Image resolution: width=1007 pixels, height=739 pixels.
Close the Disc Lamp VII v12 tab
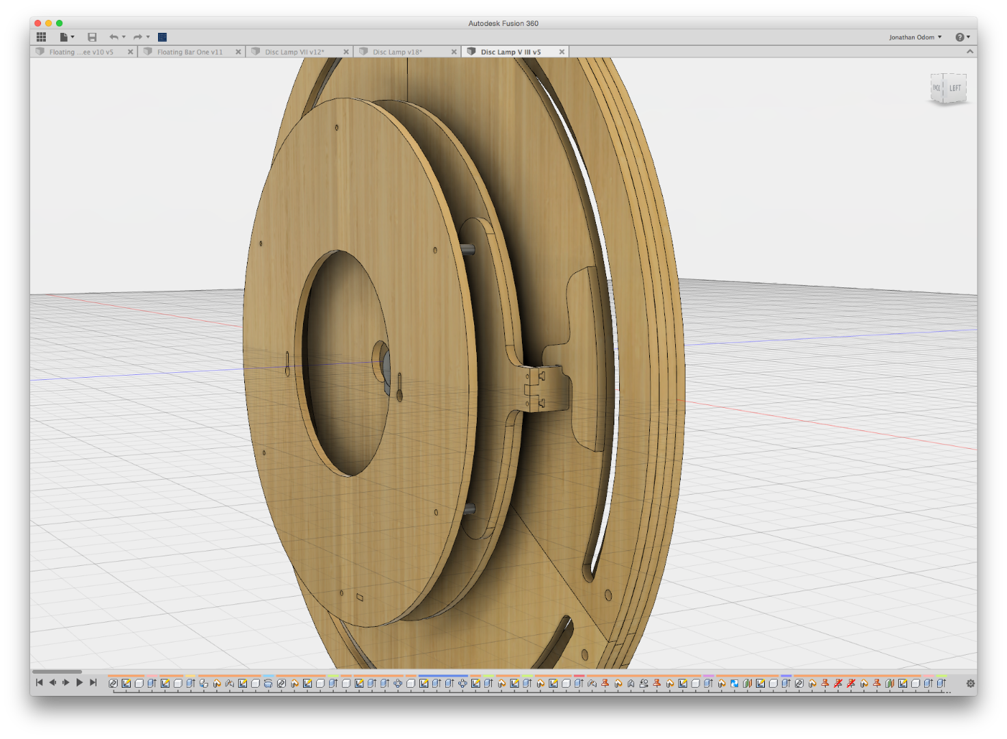coord(346,52)
